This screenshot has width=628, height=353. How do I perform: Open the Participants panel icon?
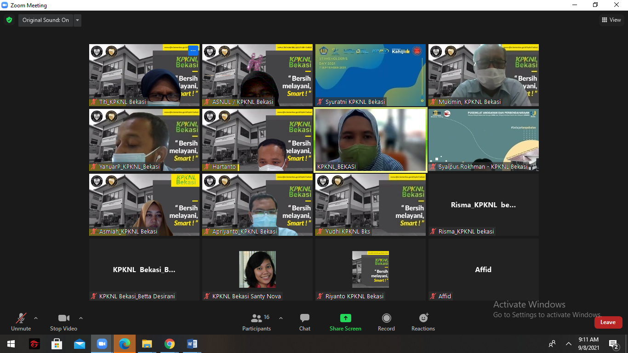click(x=257, y=318)
